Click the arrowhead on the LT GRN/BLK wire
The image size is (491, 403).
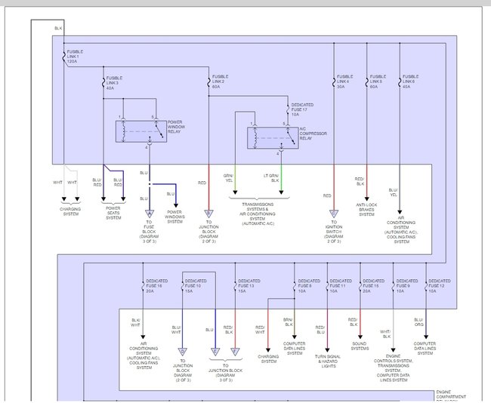point(281,192)
